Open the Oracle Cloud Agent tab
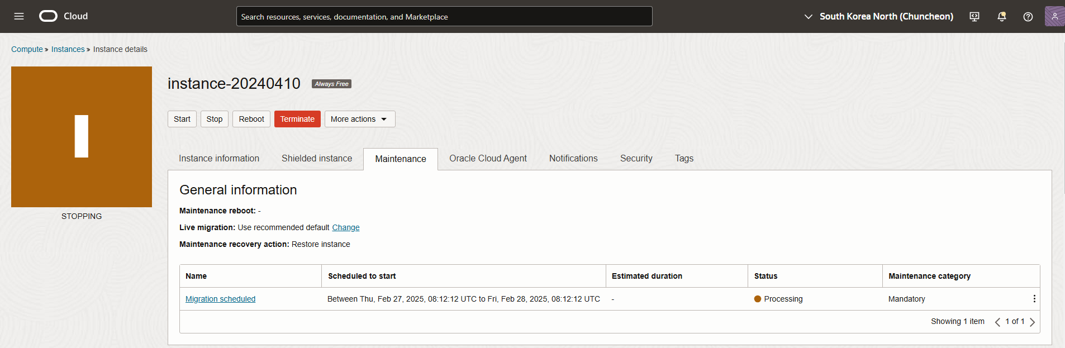The width and height of the screenshot is (1065, 348). click(488, 159)
